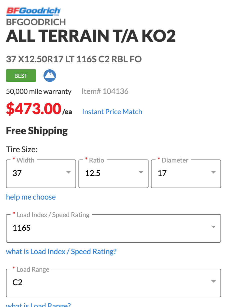Click the "what is Load Range?" link
Screen dimensions: 231x307
(38, 305)
